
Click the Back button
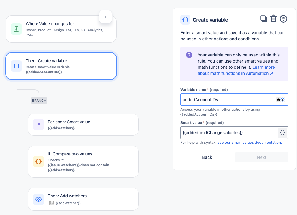[207, 157]
